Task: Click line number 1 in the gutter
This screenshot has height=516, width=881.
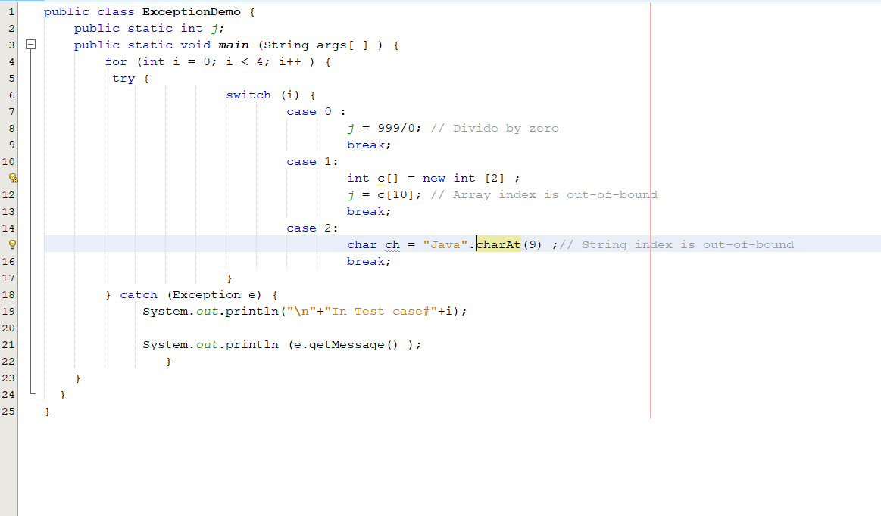Action: pyautogui.click(x=11, y=11)
